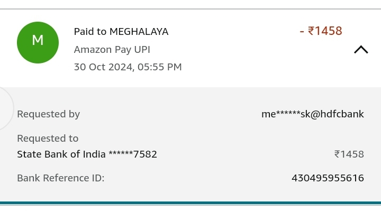The width and height of the screenshot is (381, 211).
Task: Click the masked asterisks in the UPI ID
Action: pyautogui.click(x=288, y=113)
